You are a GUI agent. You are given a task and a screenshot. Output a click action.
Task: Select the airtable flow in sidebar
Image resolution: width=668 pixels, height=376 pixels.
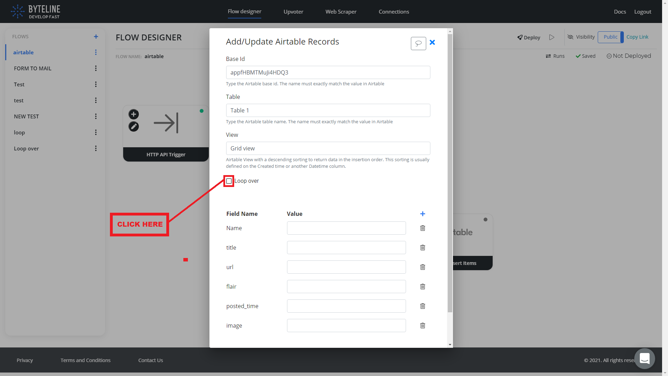click(23, 52)
